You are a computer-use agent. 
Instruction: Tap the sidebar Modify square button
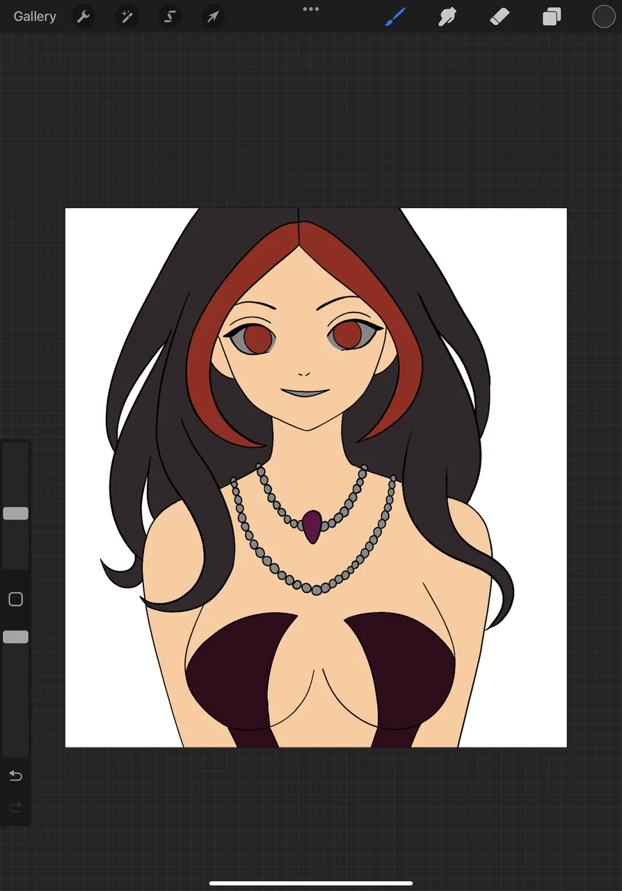(x=15, y=599)
